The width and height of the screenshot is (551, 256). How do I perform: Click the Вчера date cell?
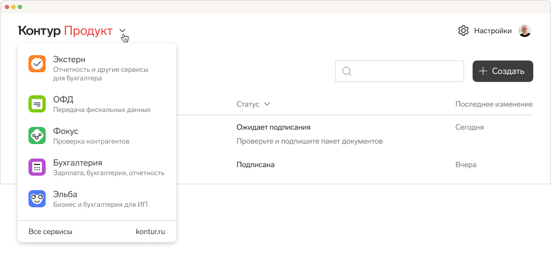click(466, 164)
